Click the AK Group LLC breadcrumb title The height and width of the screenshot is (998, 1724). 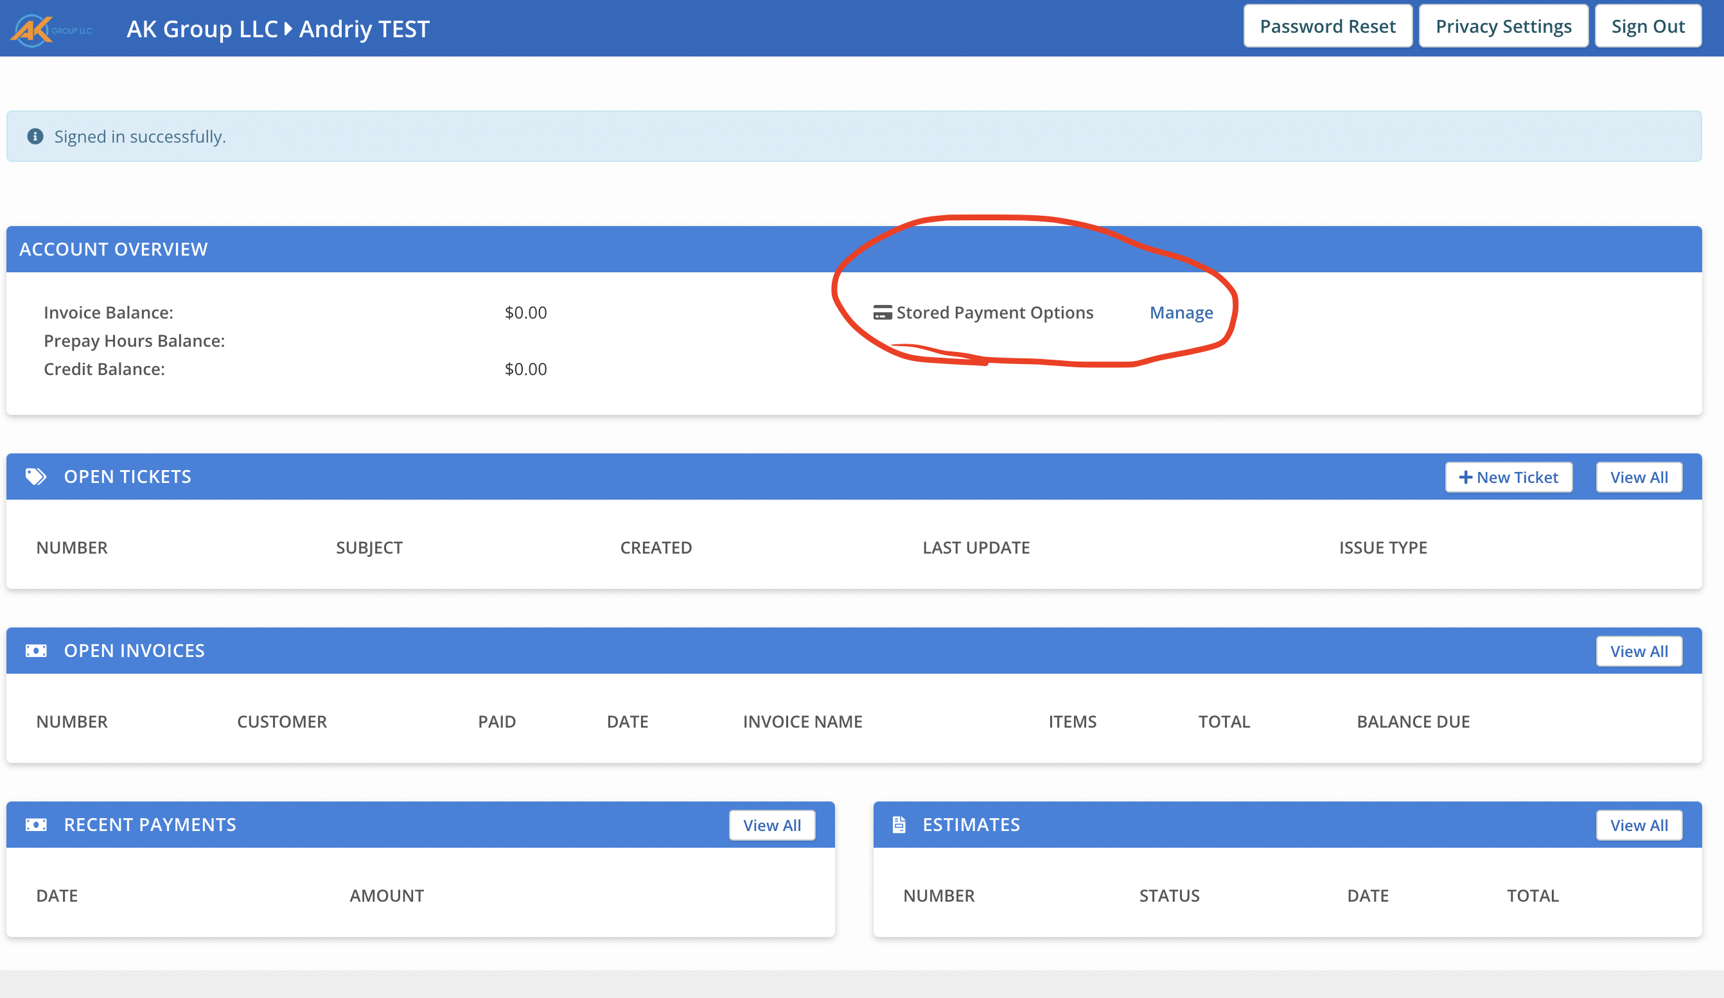(x=202, y=29)
